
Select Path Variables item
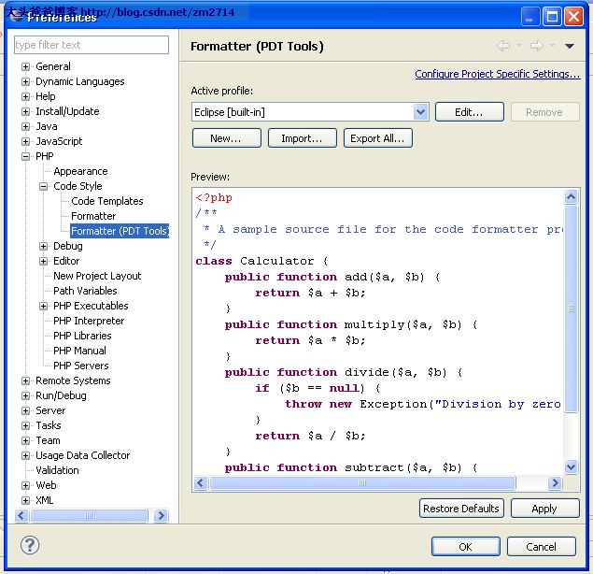85,291
